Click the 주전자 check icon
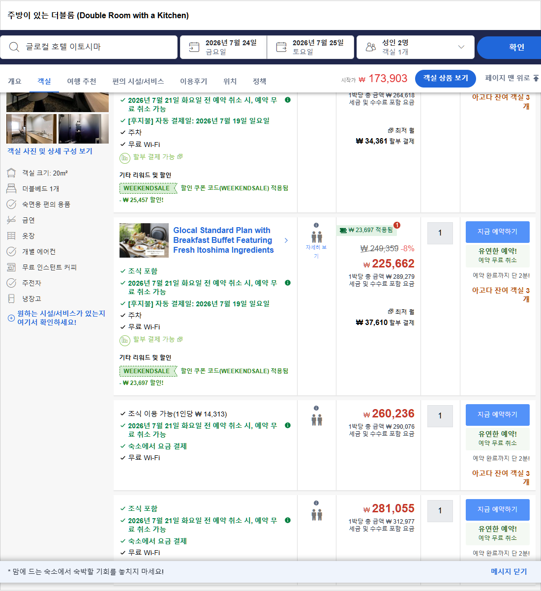The height and width of the screenshot is (591, 541). tap(11, 283)
